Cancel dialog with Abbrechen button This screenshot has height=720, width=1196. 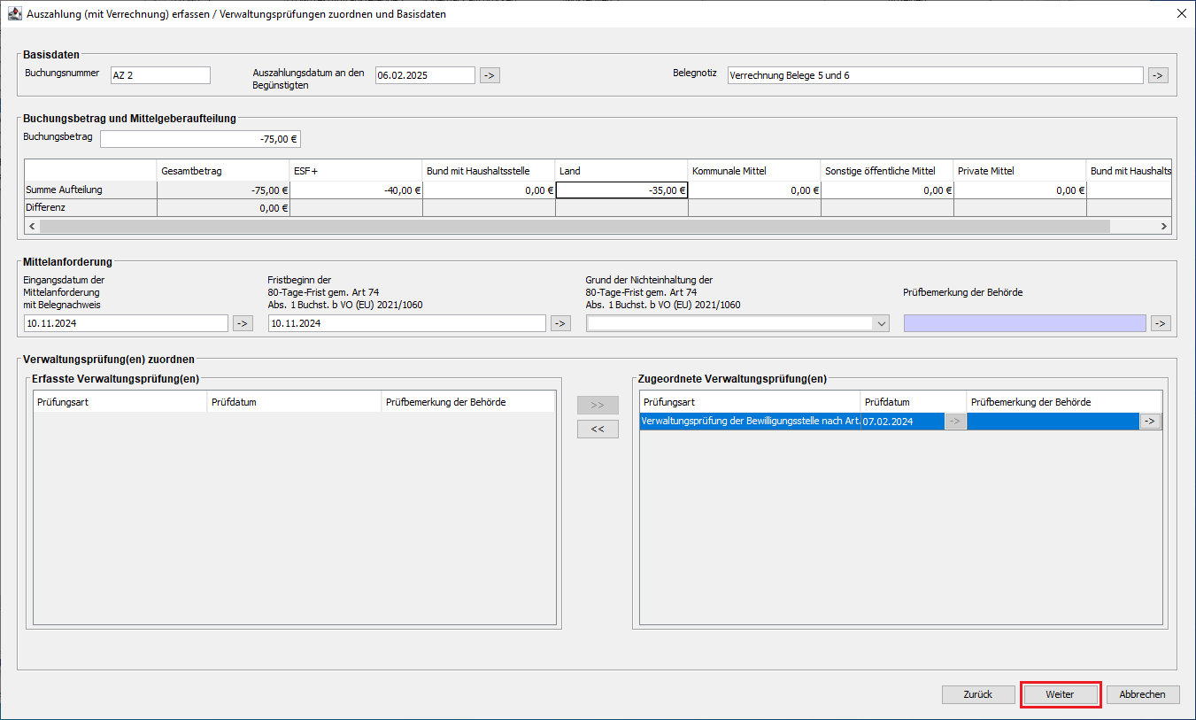[1142, 694]
